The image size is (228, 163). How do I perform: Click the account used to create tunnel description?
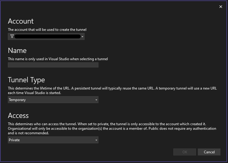47,30
